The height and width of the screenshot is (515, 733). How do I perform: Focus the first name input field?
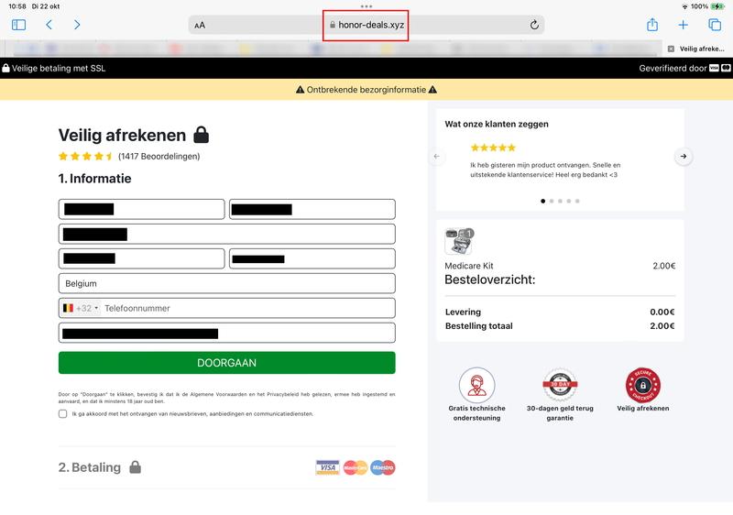tap(142, 209)
